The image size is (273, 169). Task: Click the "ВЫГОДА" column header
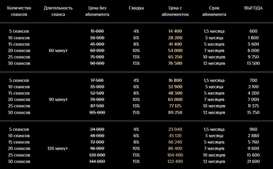point(253,8)
